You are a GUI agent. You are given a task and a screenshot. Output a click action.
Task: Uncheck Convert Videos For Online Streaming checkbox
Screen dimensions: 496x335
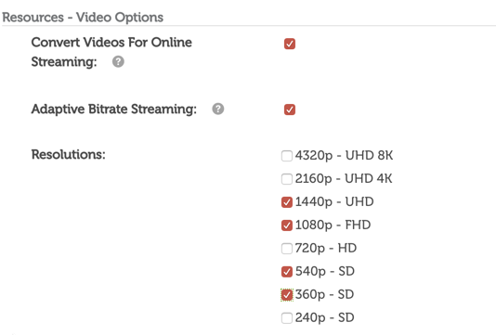coord(290,44)
